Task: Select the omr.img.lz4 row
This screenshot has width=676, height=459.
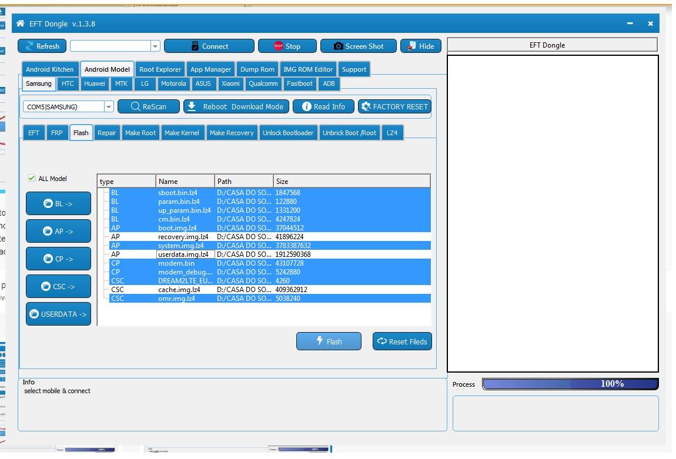Action: 270,298
